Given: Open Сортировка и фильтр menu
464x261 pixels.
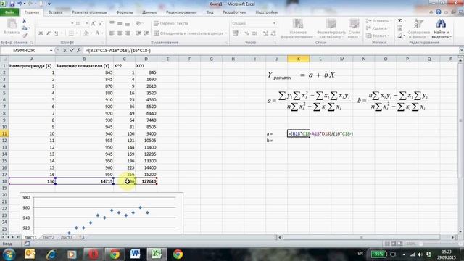Looking at the screenshot, I should pos(419,28).
